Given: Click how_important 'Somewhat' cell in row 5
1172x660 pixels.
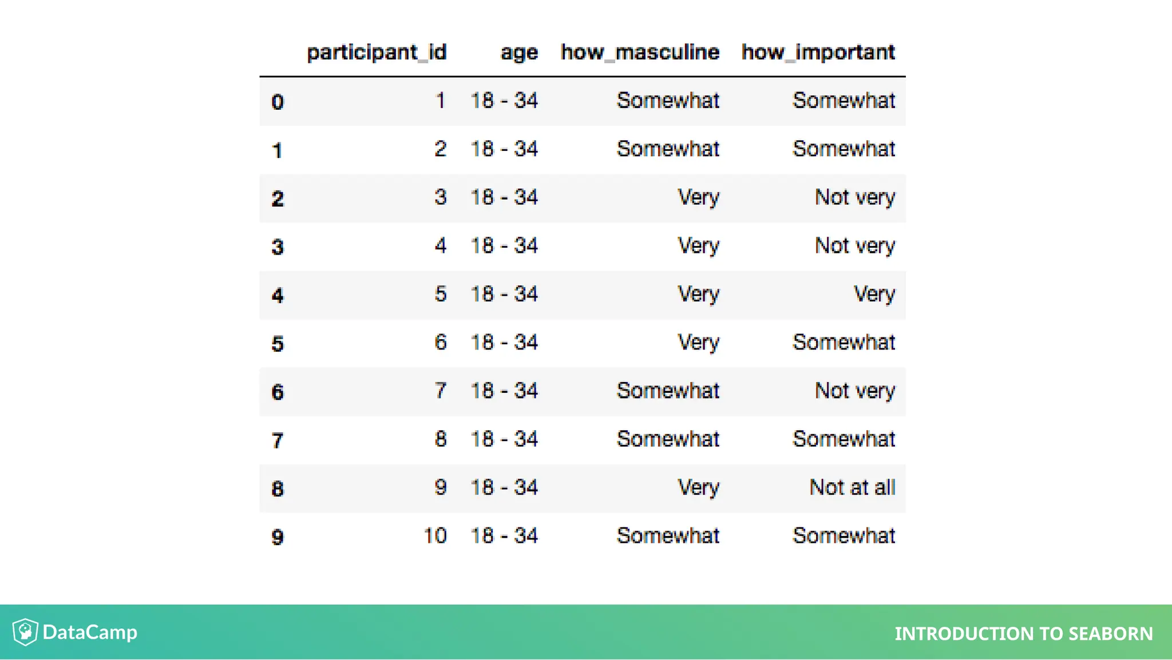Looking at the screenshot, I should coord(844,343).
